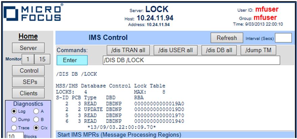Set Monitor interval to 1

[28, 59]
